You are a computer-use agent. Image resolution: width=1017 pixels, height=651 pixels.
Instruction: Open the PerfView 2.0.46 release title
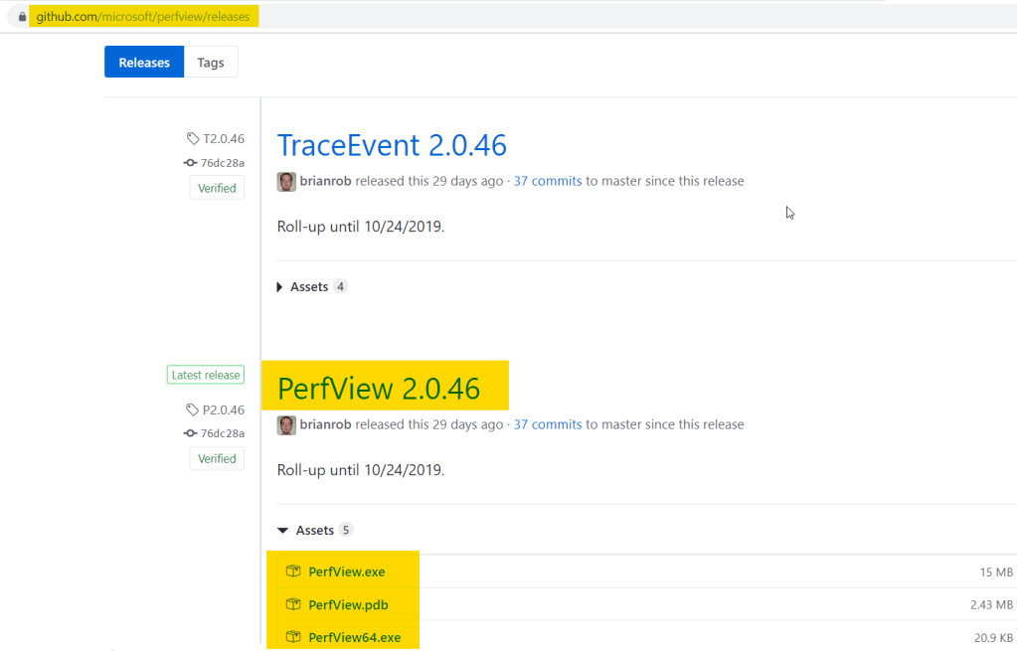(x=379, y=389)
